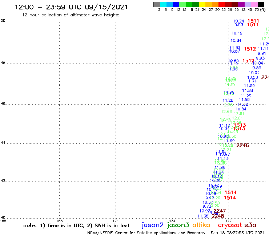Click the altika satellite legend label

click(201, 225)
